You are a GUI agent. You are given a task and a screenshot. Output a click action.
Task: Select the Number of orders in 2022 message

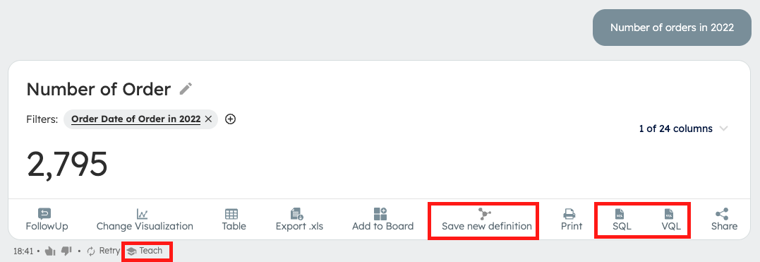tap(672, 27)
